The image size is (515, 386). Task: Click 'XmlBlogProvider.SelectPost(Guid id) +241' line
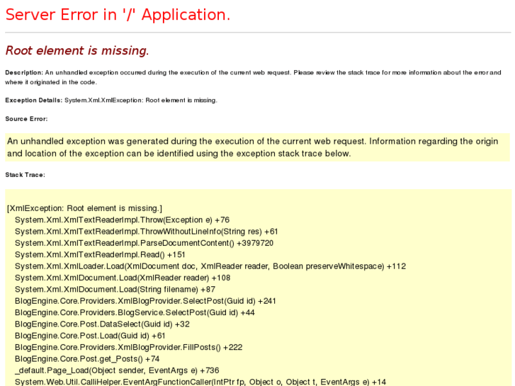click(x=145, y=301)
